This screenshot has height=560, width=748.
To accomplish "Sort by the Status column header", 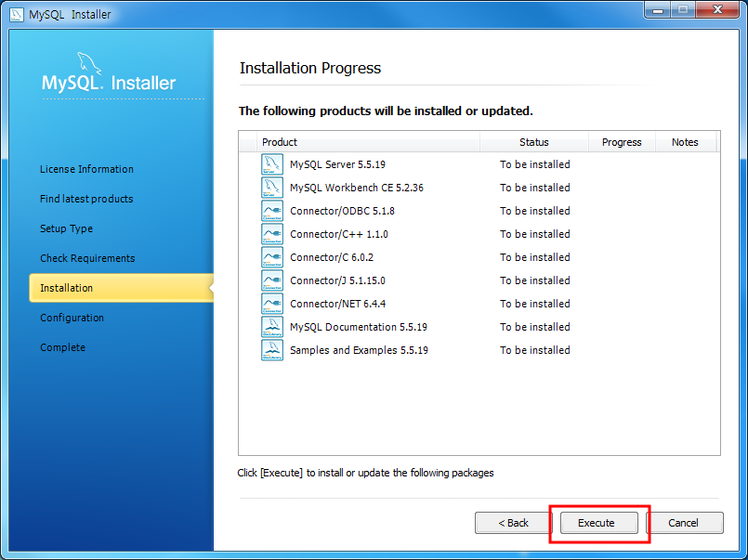I will 533,142.
